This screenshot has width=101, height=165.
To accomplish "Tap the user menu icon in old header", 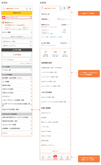I will click(4, 8).
